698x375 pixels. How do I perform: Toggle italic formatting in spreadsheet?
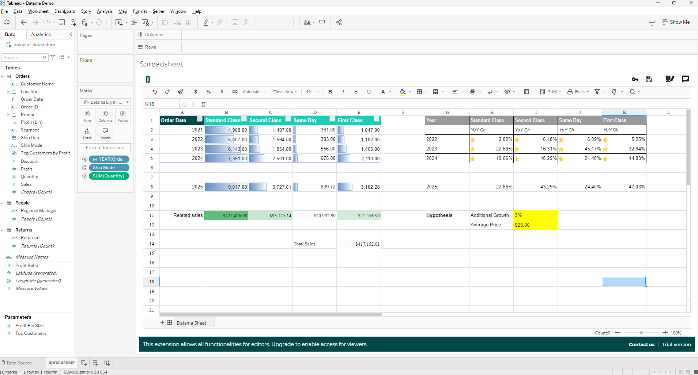(343, 92)
